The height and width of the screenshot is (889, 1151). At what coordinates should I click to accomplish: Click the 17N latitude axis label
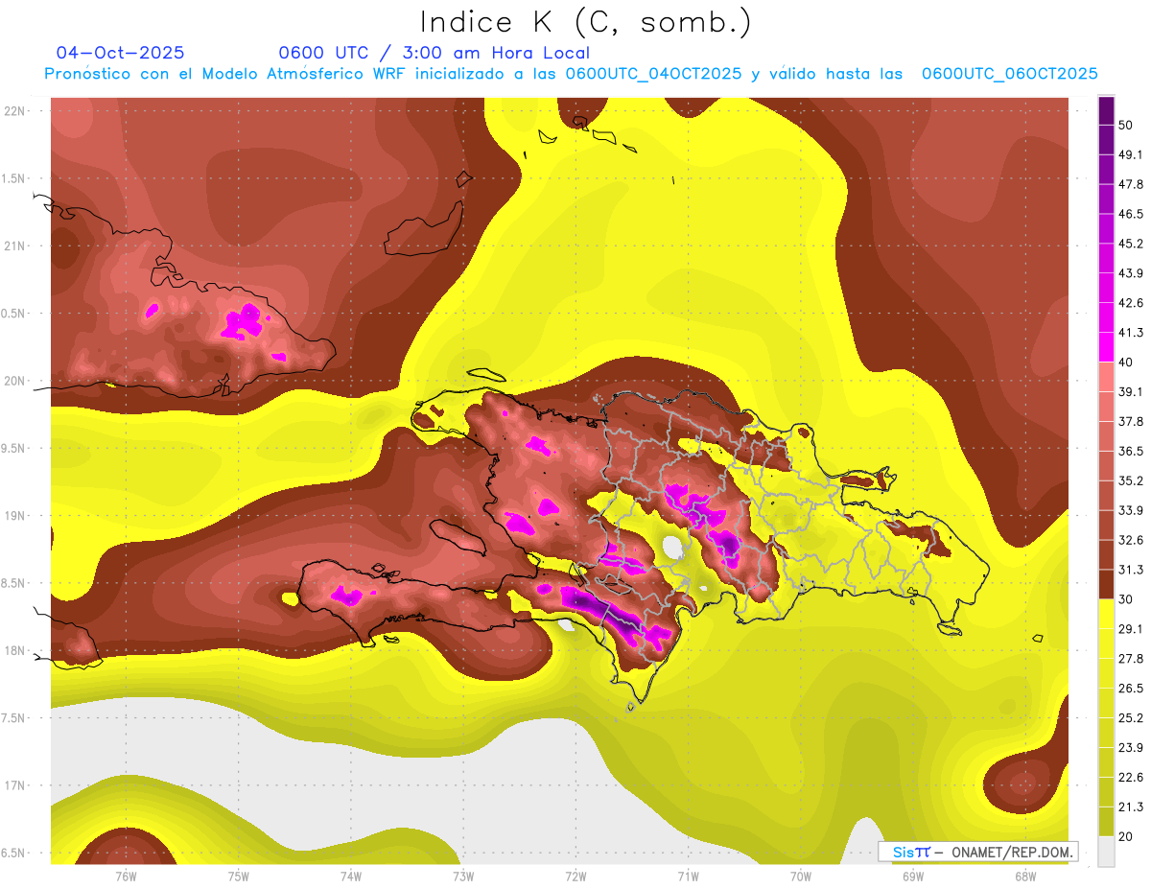(15, 785)
